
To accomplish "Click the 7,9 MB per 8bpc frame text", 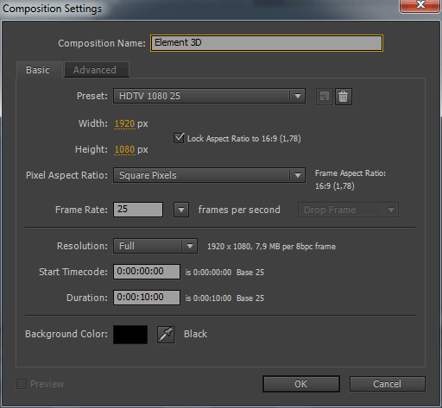I will [295, 247].
